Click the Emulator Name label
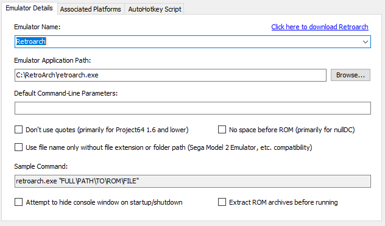This screenshot has width=385, height=226. coord(37,27)
